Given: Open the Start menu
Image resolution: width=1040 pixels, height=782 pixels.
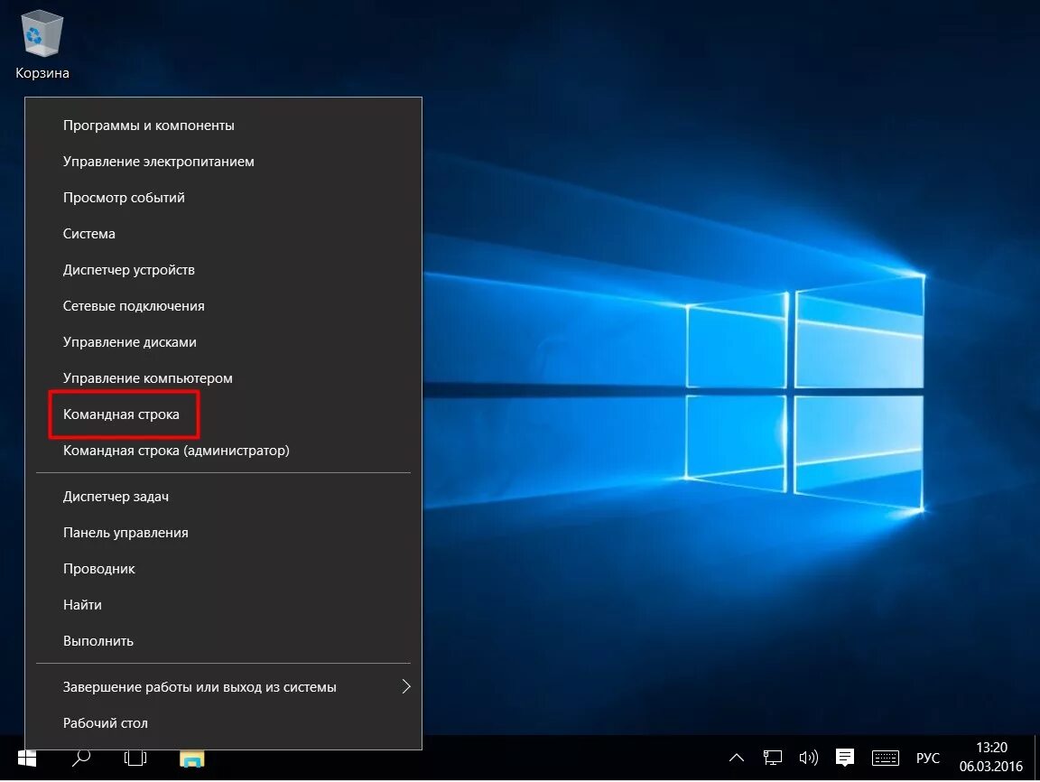Looking at the screenshot, I should (x=25, y=758).
